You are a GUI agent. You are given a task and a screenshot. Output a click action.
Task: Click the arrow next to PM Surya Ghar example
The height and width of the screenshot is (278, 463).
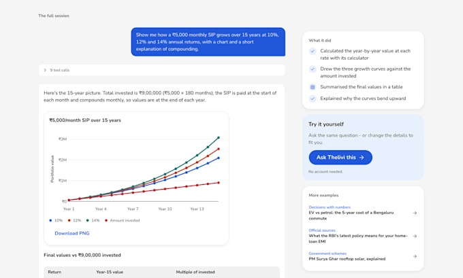point(415,256)
